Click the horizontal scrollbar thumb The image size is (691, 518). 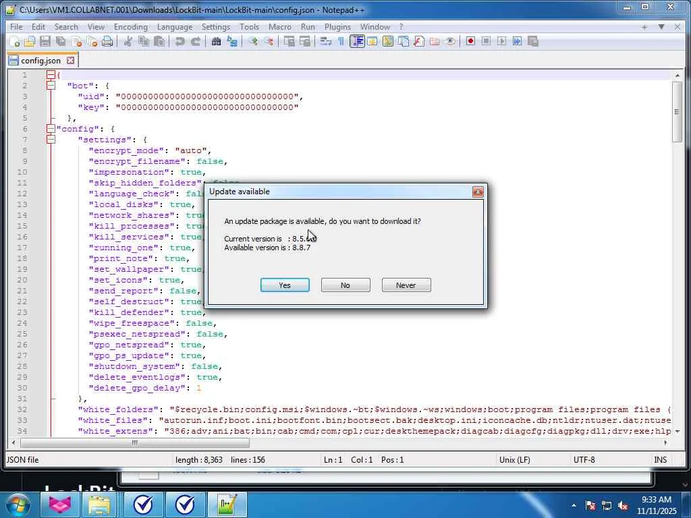coord(135,442)
